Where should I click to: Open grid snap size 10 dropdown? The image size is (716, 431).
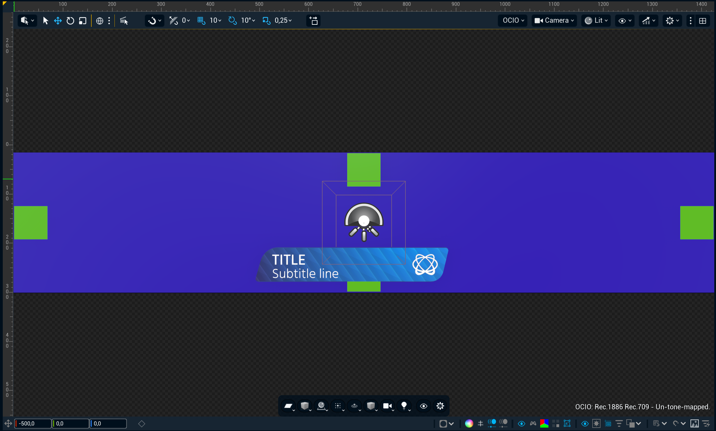215,21
